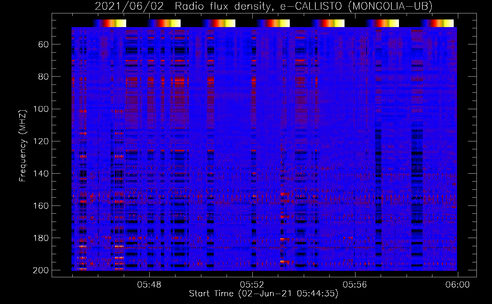Click the 80 frequency tick label

(x=43, y=77)
